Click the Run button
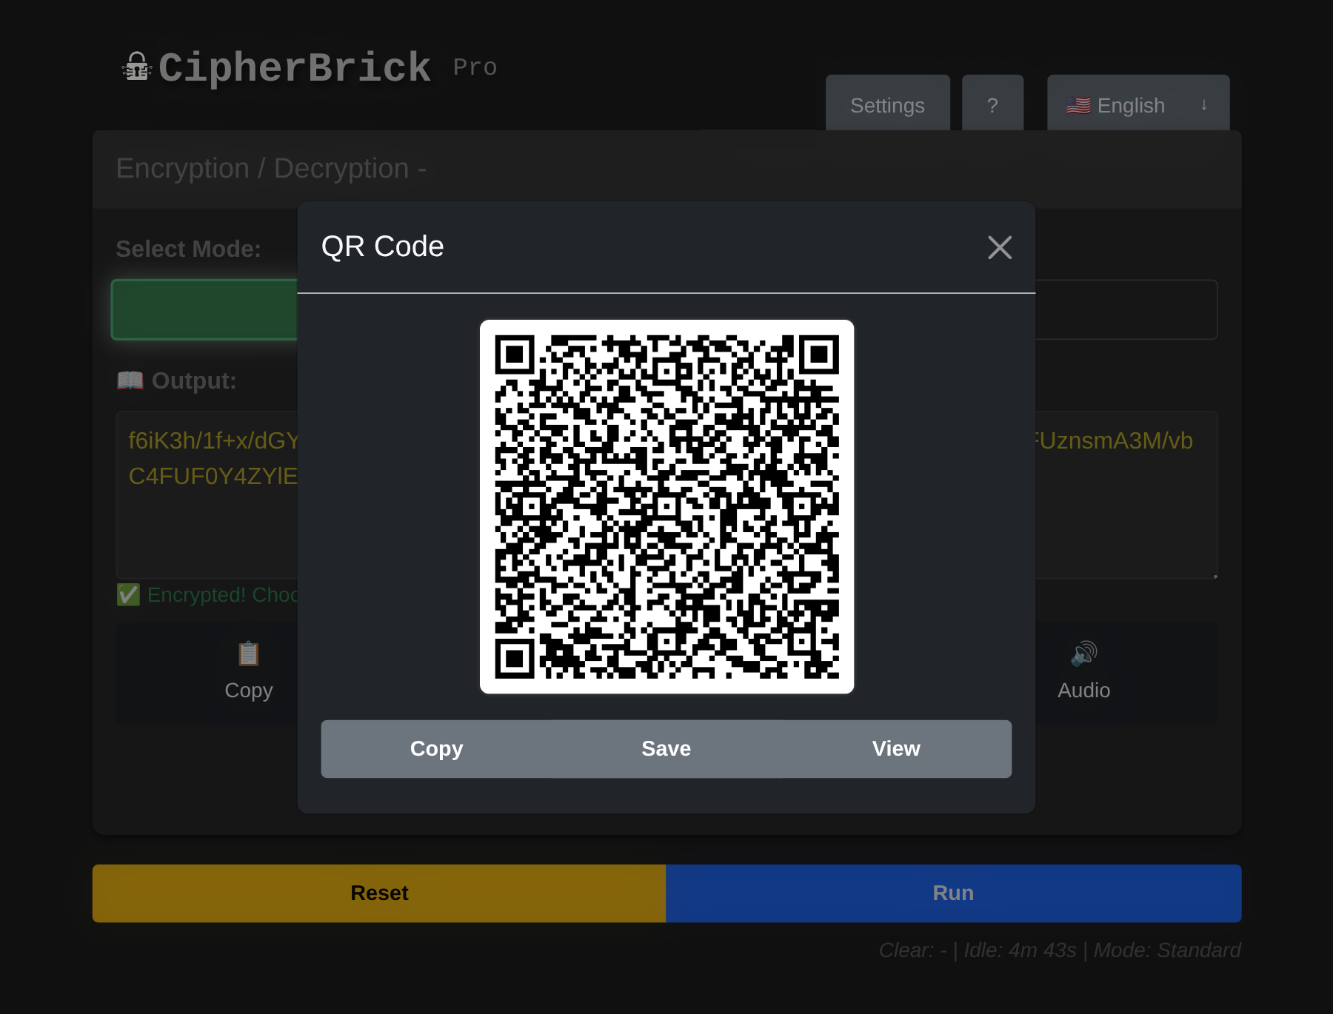Image resolution: width=1333 pixels, height=1014 pixels. coord(954,893)
